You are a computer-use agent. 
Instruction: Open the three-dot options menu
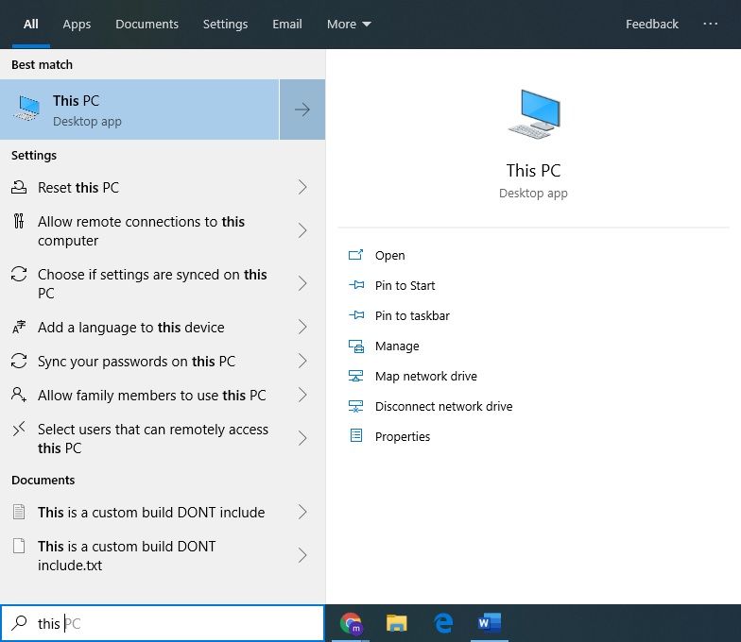point(711,24)
